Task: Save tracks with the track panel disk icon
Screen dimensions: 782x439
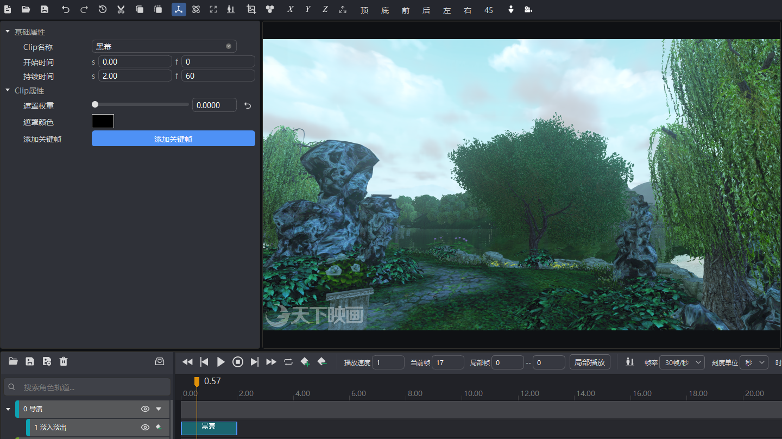Action: coord(30,361)
